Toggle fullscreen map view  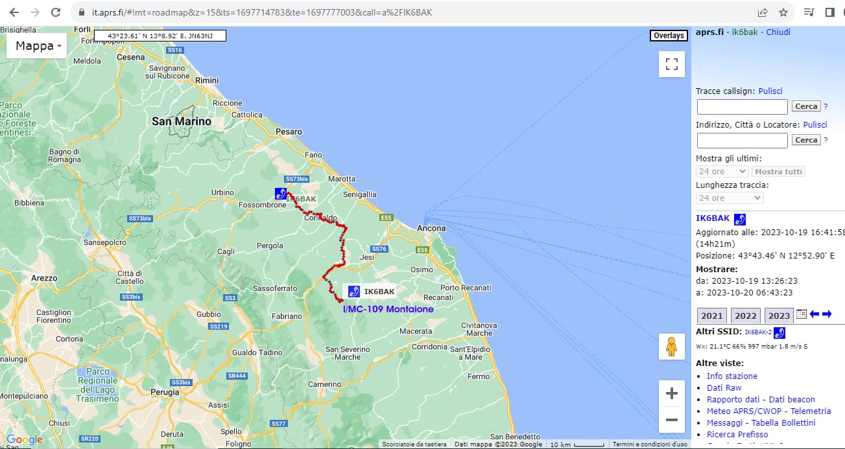[672, 64]
